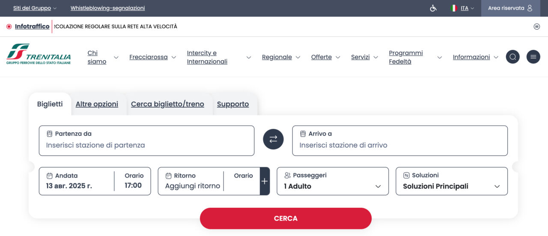
Task: Click the red Infotraffico live indicator
Action: click(9, 26)
